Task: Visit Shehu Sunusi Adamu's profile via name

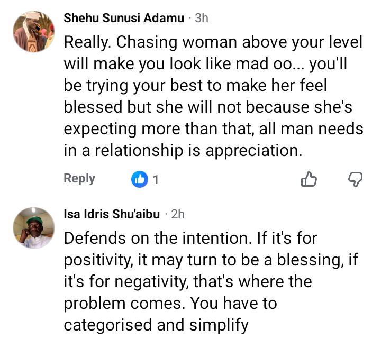Action: (x=124, y=18)
